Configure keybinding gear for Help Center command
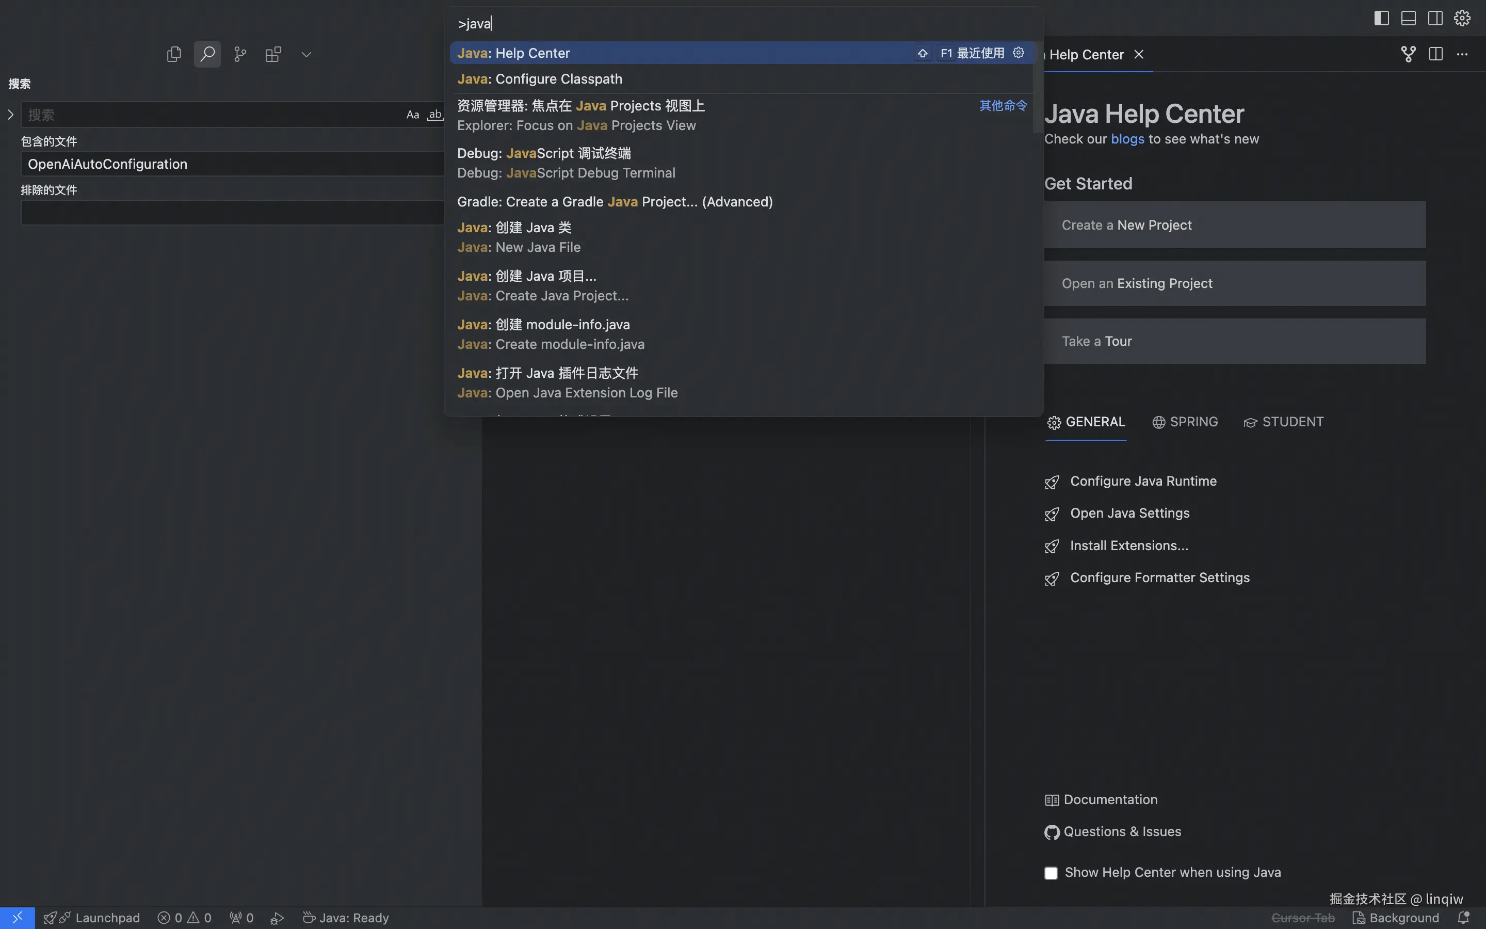Viewport: 1486px width, 929px height. click(1019, 53)
